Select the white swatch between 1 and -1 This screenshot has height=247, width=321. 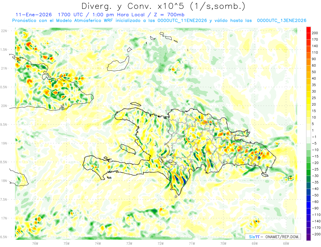308,134
